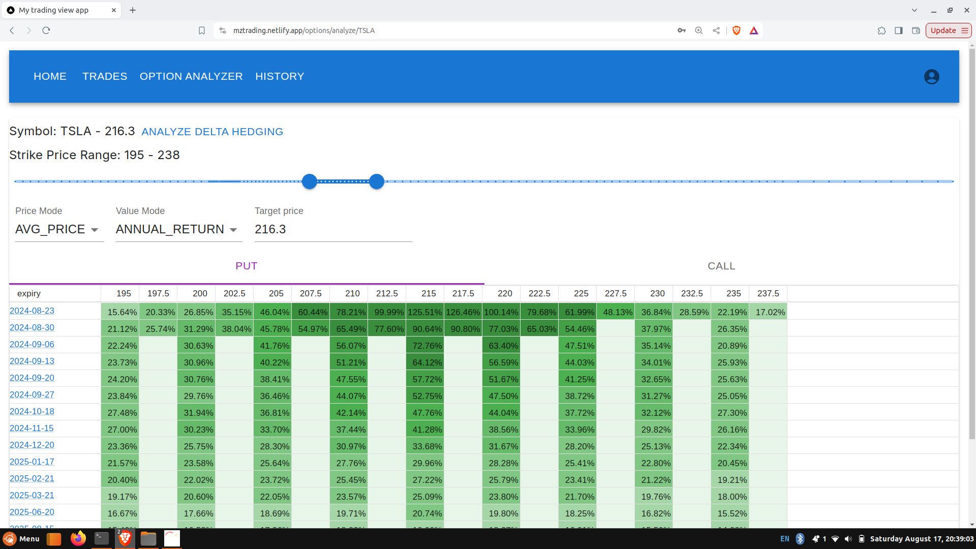Click the Target price input field
This screenshot has height=549, width=976.
click(333, 229)
